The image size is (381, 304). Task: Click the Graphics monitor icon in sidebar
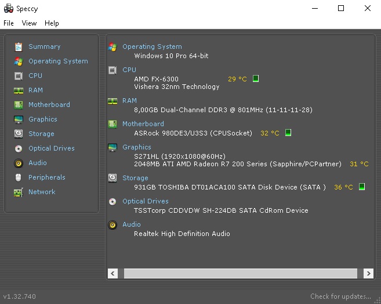(x=19, y=120)
